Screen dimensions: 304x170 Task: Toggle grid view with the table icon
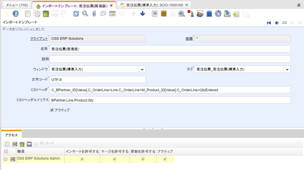point(113,14)
